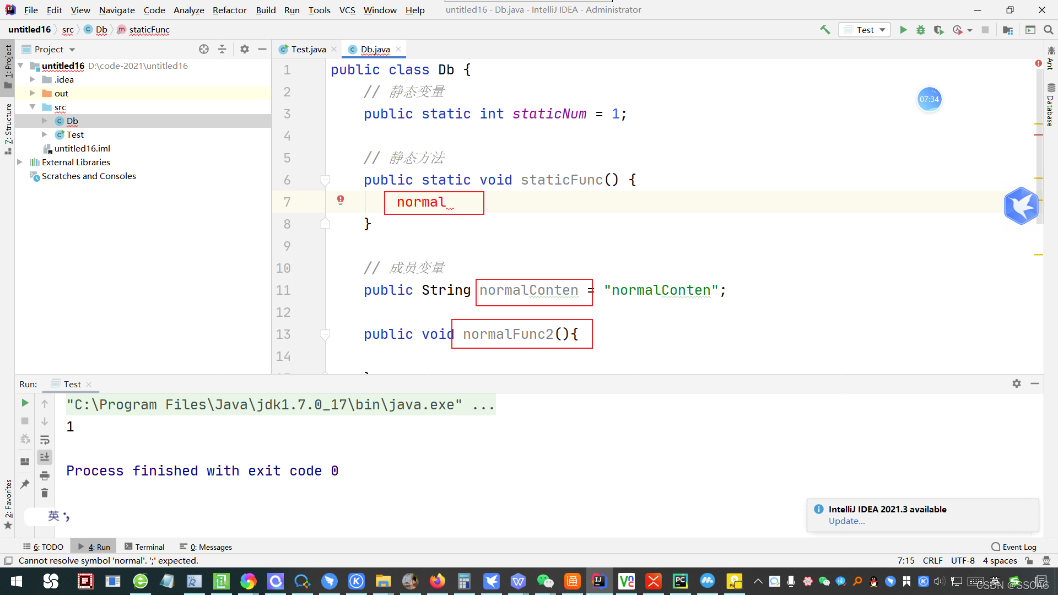Change UTF-8 file encoding
Viewport: 1058px width, 595px height.
(963, 561)
